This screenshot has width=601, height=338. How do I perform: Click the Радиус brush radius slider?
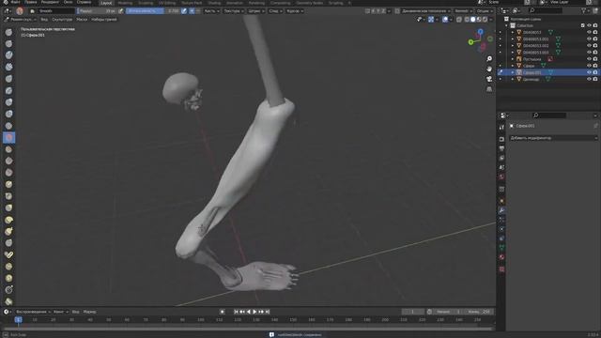[x=97, y=11]
